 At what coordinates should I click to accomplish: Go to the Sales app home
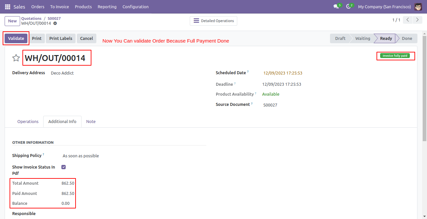pos(19,7)
